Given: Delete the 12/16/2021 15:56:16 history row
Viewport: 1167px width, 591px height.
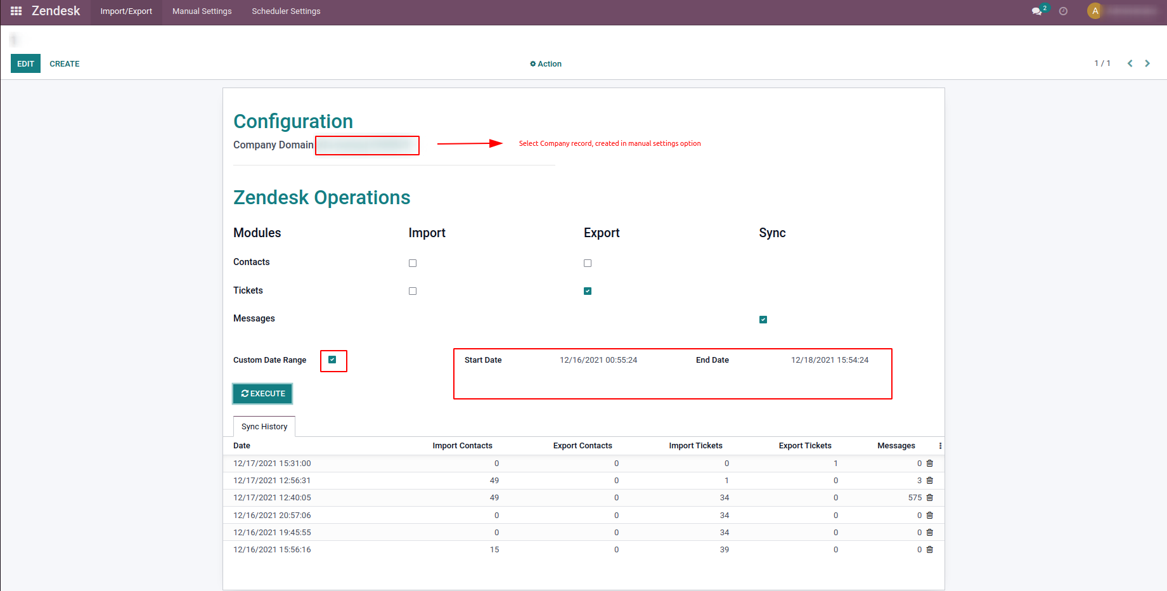Looking at the screenshot, I should coord(930,550).
